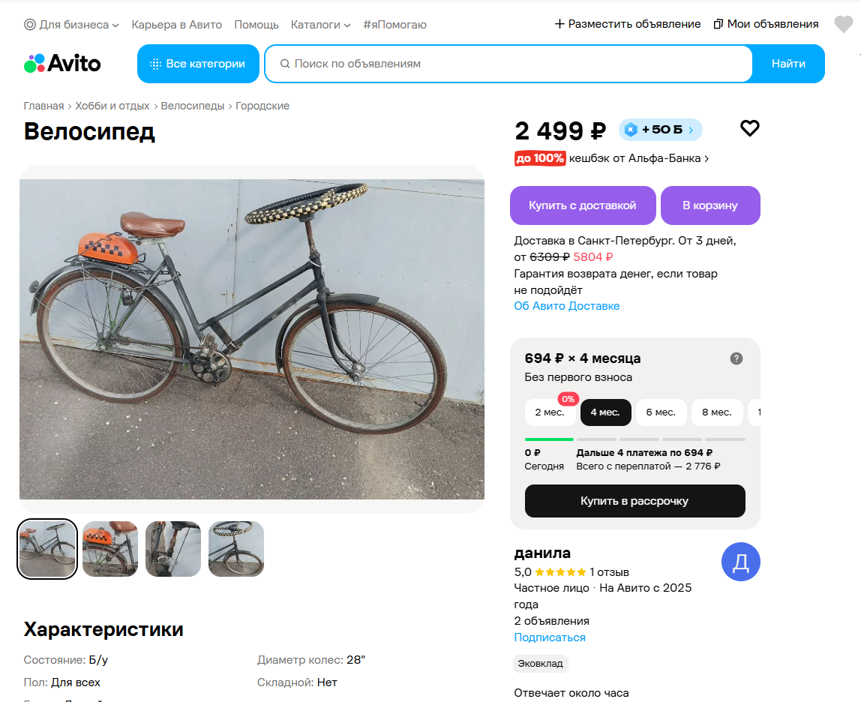
Task: Click the +50 Б bonus badge
Action: click(661, 130)
